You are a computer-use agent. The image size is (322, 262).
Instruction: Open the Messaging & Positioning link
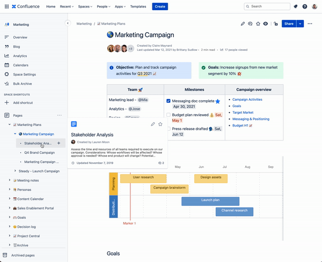pyautogui.click(x=251, y=119)
